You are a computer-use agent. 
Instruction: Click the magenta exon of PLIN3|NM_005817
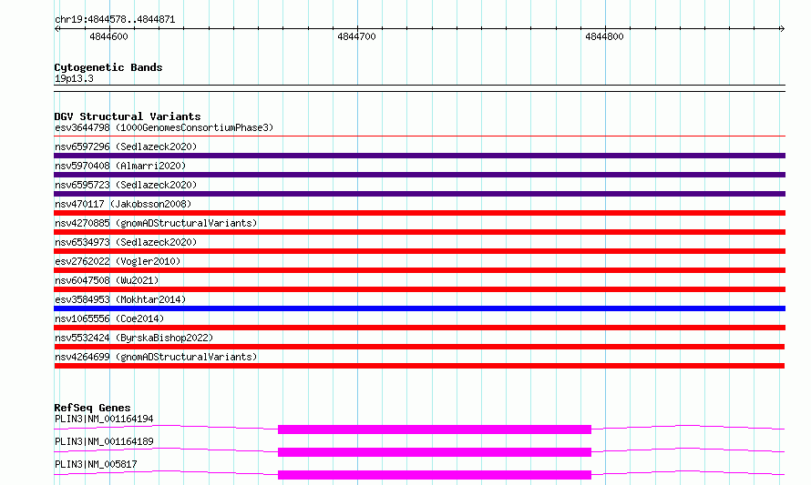tap(435, 475)
